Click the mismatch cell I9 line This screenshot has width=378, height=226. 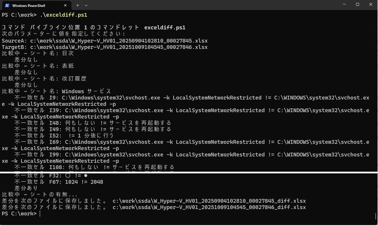[x=186, y=101]
